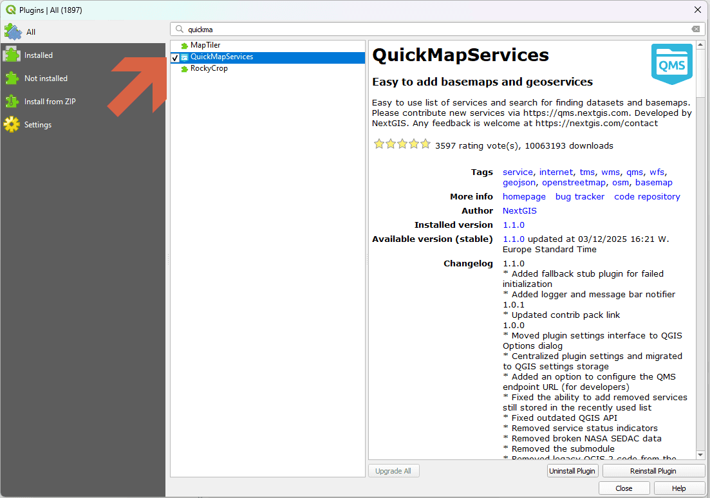
Task: Click into the plugin search field
Action: click(x=437, y=29)
